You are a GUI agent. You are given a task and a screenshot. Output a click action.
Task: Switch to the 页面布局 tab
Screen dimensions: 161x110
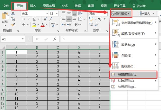click(49, 6)
